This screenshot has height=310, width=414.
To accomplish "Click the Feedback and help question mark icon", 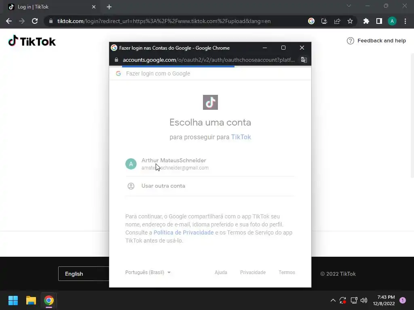I will coord(351,41).
